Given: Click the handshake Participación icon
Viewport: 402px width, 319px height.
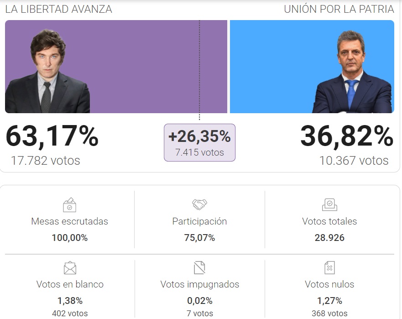Looking at the screenshot, I should coord(199,204).
